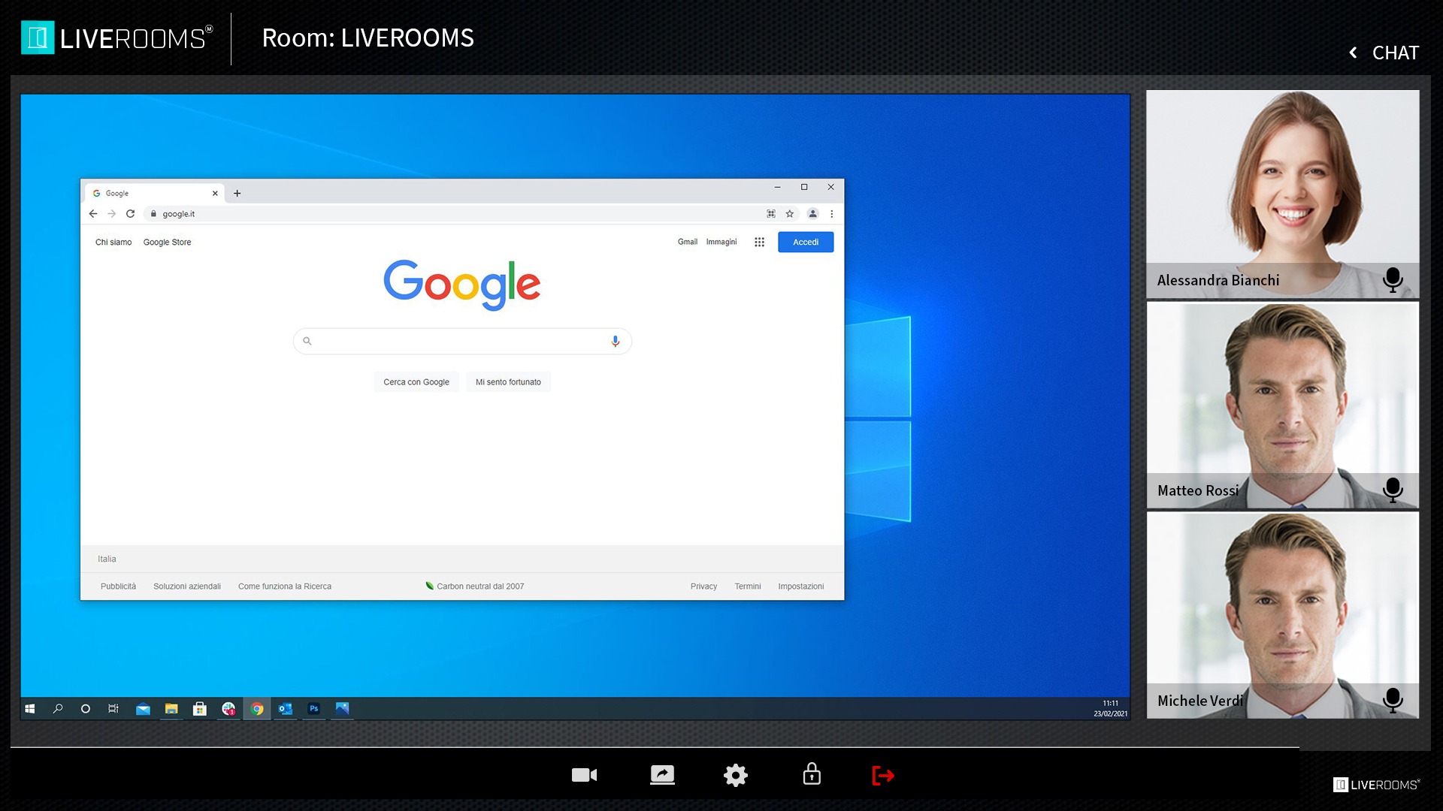Image resolution: width=1443 pixels, height=811 pixels.
Task: Select Matteo Rossi's video thumbnail
Action: point(1283,405)
